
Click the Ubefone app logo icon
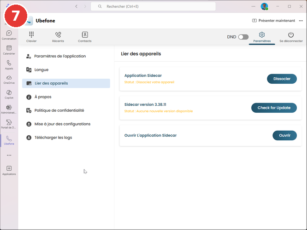coord(30,21)
